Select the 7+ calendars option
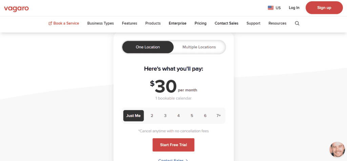Screen dimensions: 347x161 [x=219, y=115]
